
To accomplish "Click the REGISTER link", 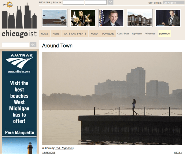I will (44, 2).
